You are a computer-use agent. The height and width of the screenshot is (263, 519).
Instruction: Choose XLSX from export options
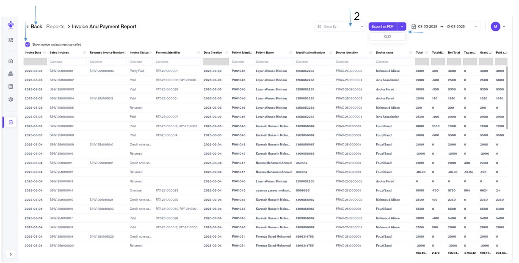(387, 37)
